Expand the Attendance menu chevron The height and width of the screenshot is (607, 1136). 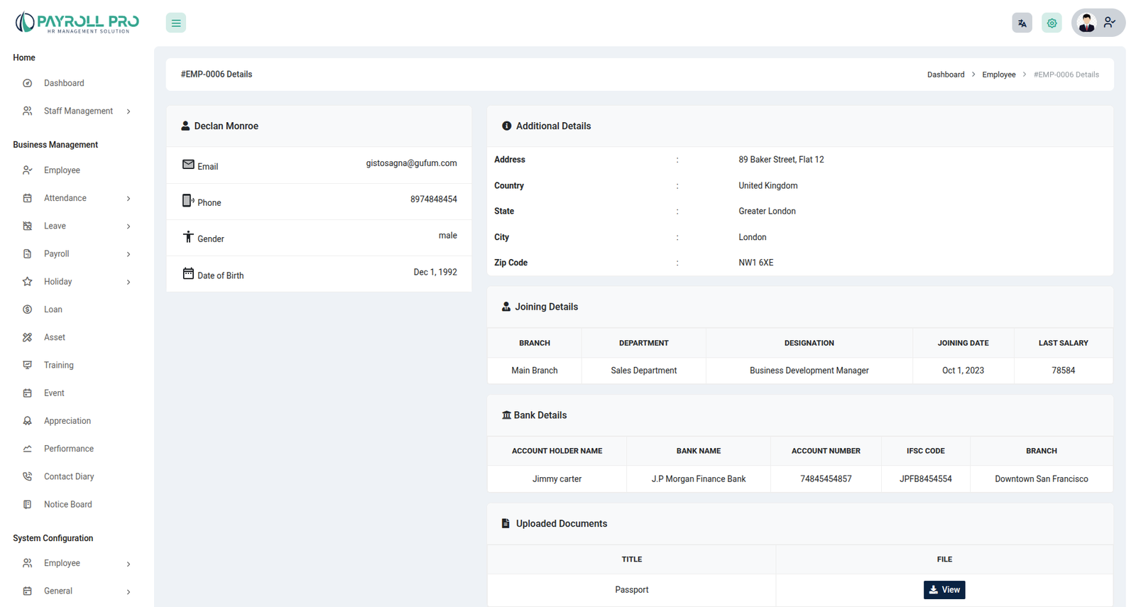pos(129,199)
